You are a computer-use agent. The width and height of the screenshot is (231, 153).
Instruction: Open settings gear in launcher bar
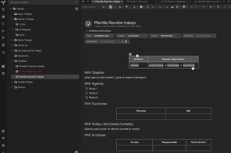tap(3, 145)
